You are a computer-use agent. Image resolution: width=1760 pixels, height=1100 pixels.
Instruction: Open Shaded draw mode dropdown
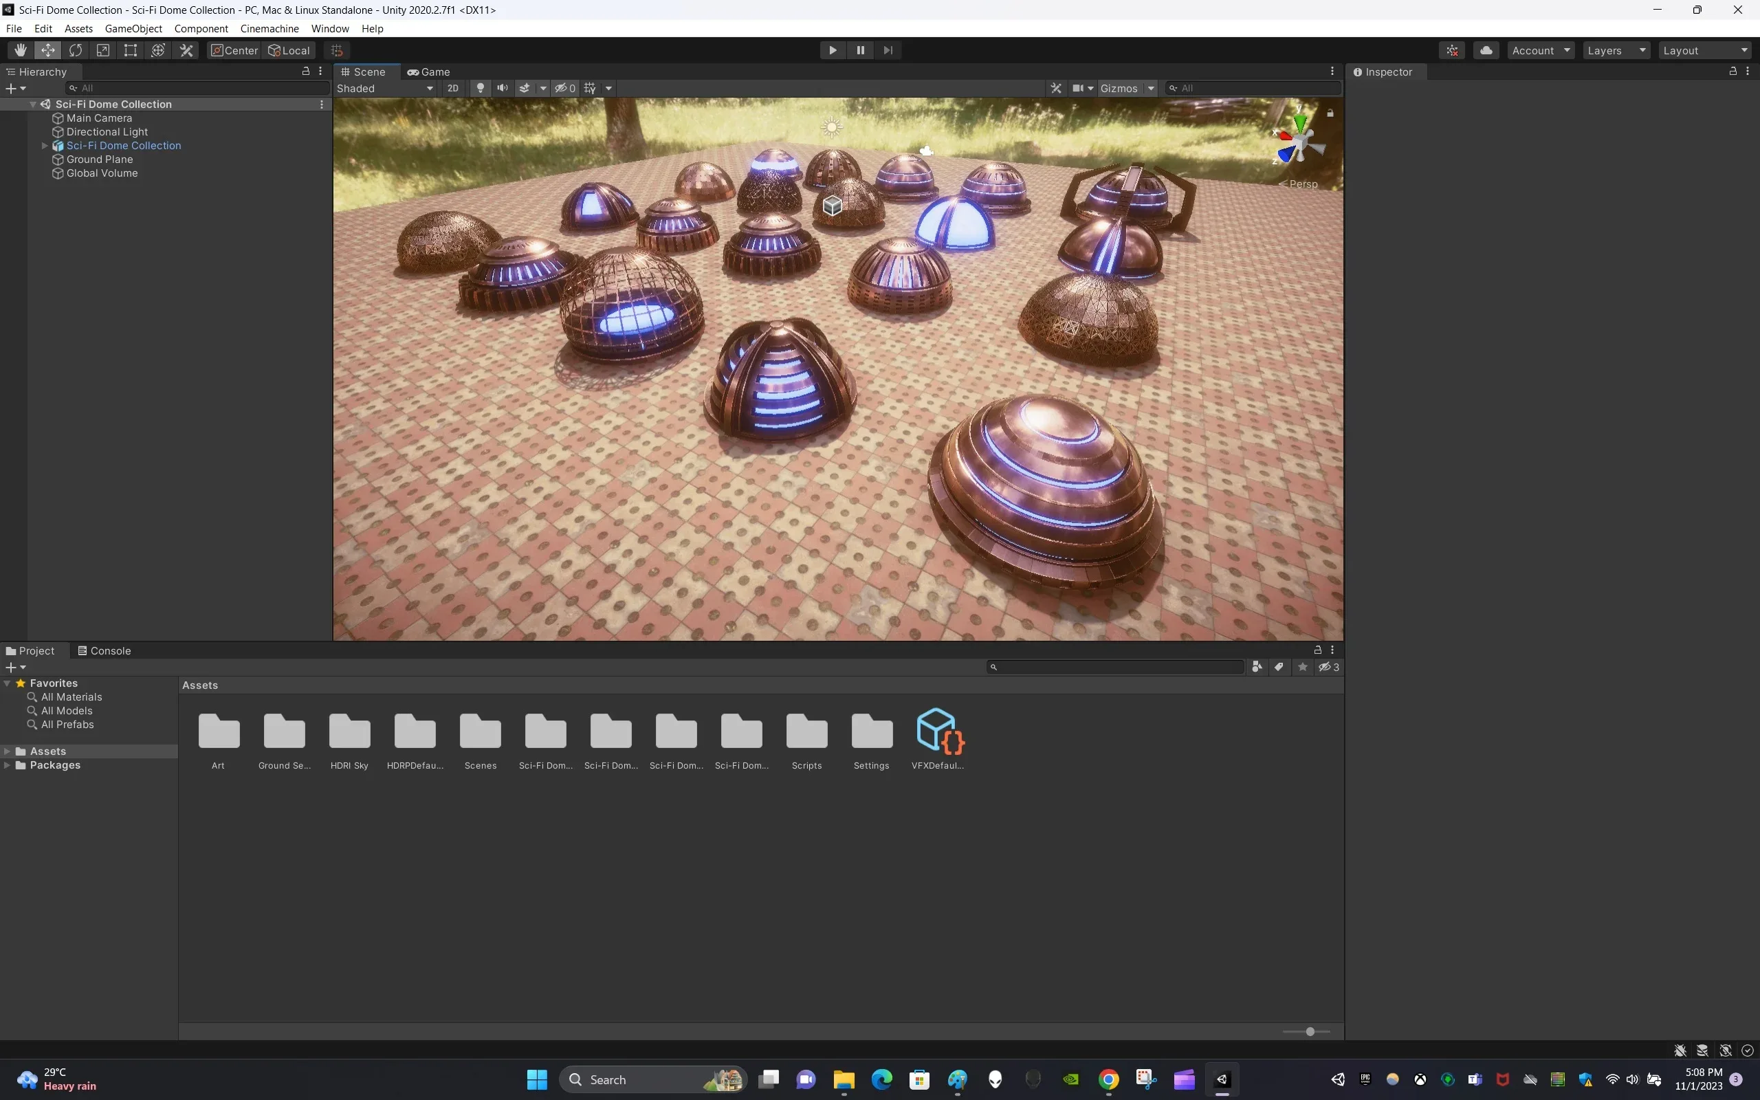point(385,88)
